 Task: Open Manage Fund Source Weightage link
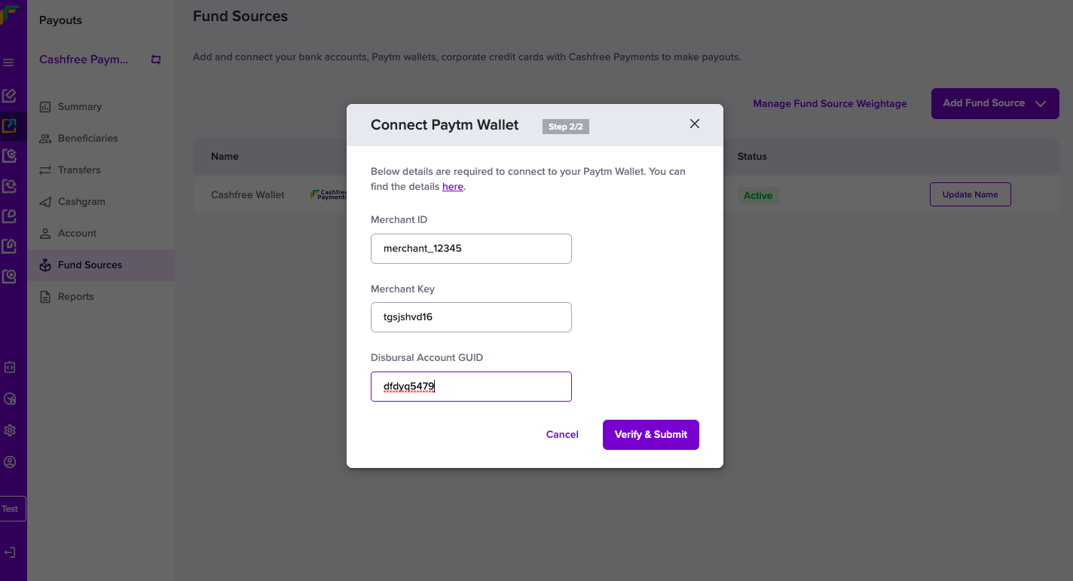830,104
